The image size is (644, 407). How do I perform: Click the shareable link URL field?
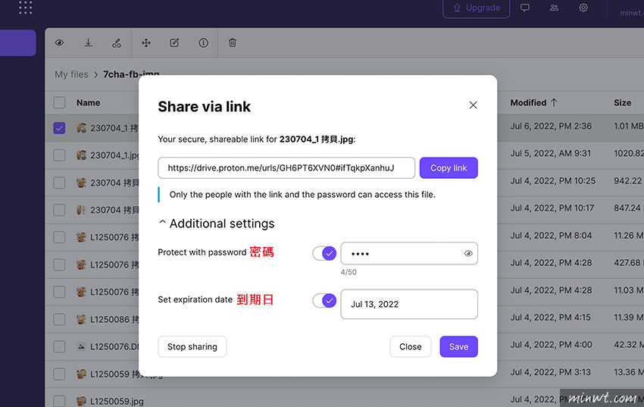[x=286, y=168]
